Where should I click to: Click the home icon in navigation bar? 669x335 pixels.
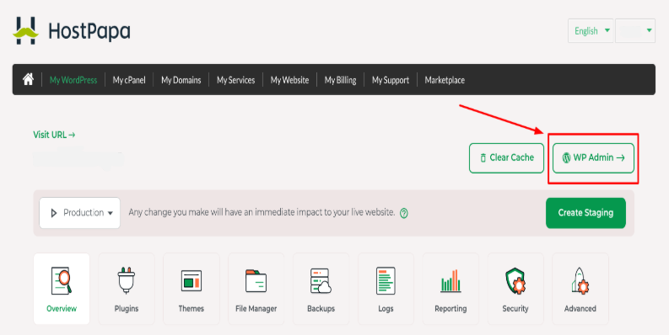point(28,79)
